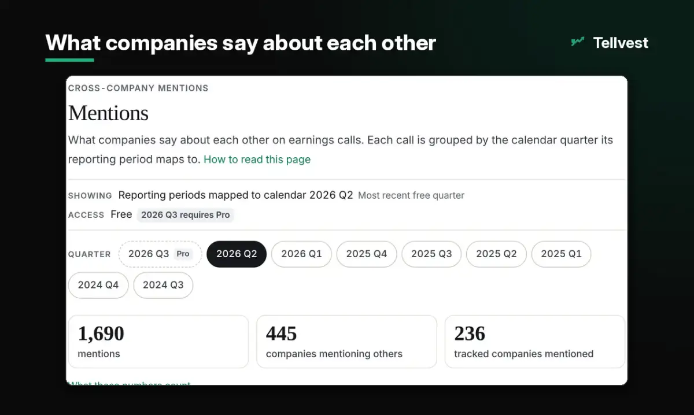The width and height of the screenshot is (694, 415).
Task: Click the 'Most recent free quarter' label
Action: point(411,195)
